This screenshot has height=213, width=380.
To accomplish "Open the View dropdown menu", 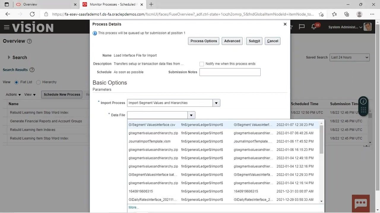I will (30, 95).
